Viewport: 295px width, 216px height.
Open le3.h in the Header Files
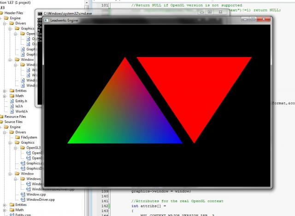18,106
